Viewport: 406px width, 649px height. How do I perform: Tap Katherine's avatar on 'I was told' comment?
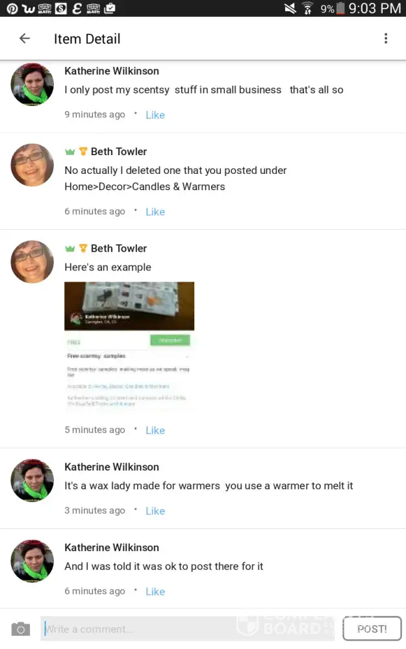(x=32, y=561)
